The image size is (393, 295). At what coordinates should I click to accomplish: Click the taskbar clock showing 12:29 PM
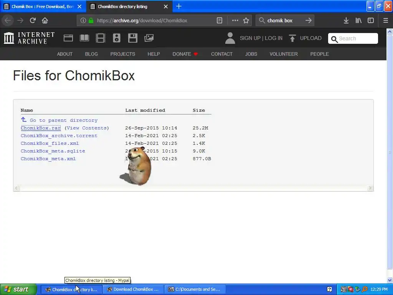(379, 289)
